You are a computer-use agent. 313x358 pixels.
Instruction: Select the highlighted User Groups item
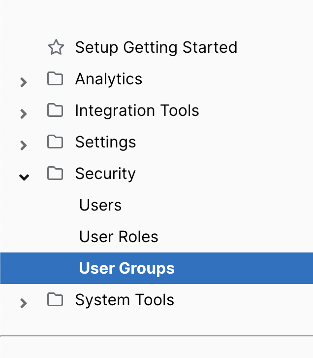pos(126,268)
